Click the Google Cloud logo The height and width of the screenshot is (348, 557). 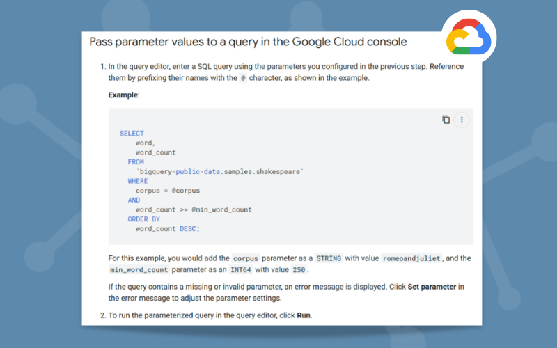point(469,37)
